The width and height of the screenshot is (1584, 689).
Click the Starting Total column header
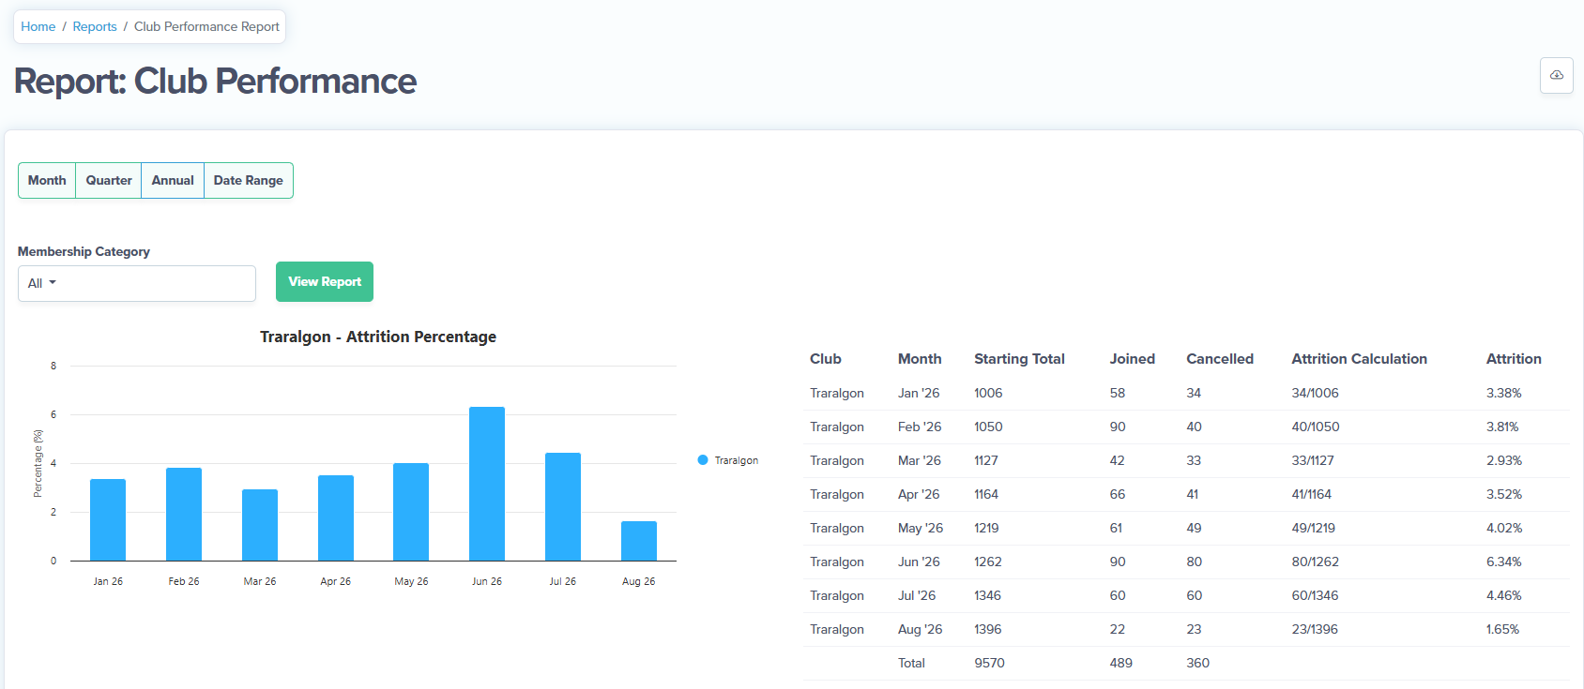tap(1019, 359)
